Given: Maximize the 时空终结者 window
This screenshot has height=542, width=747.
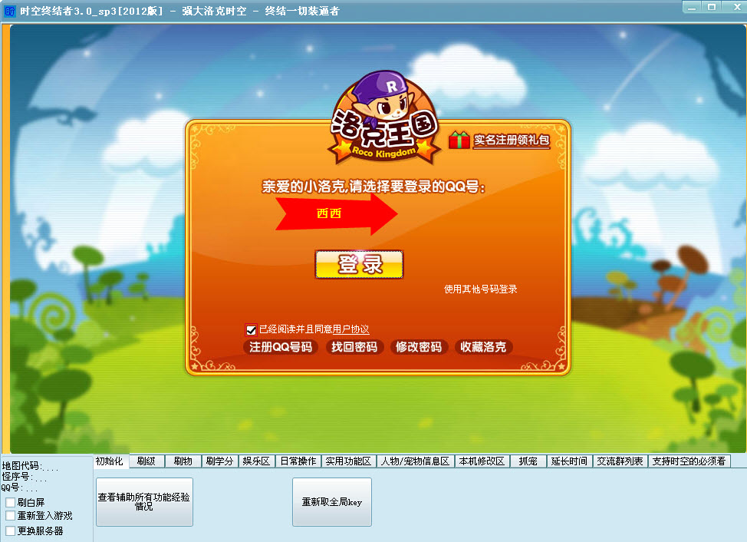Looking at the screenshot, I should [x=711, y=7].
